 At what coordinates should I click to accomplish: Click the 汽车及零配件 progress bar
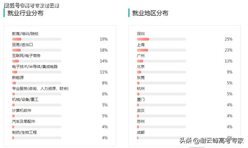(36, 127)
